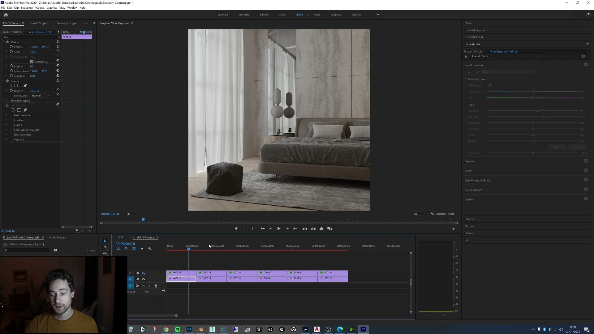Open Essential Sound panel
The height and width of the screenshot is (334, 594).
(x=474, y=37)
